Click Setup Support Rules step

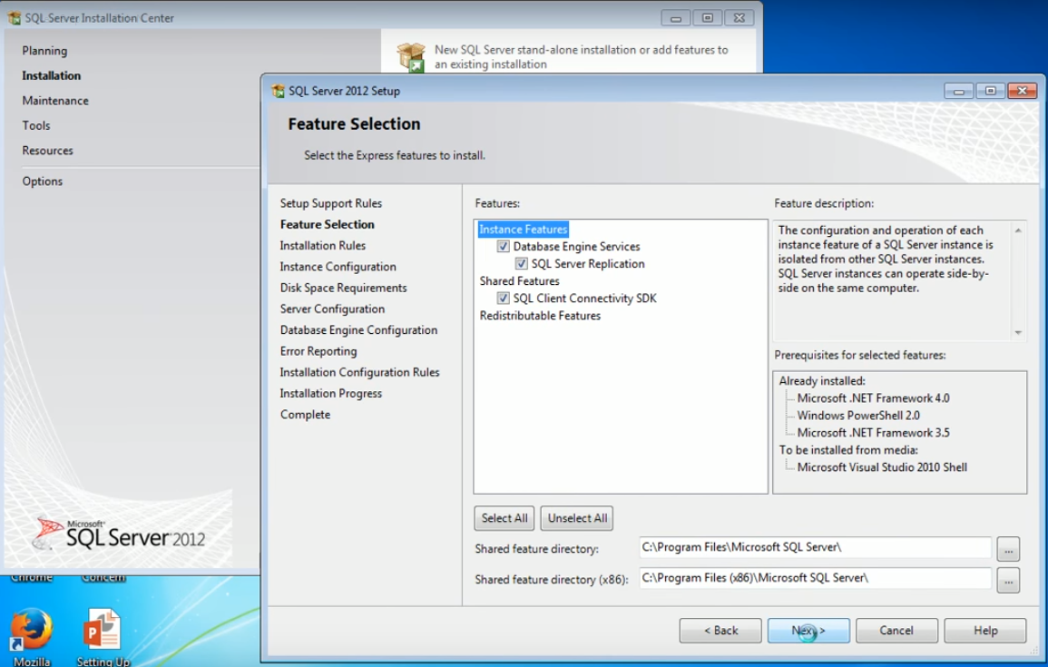pos(331,203)
